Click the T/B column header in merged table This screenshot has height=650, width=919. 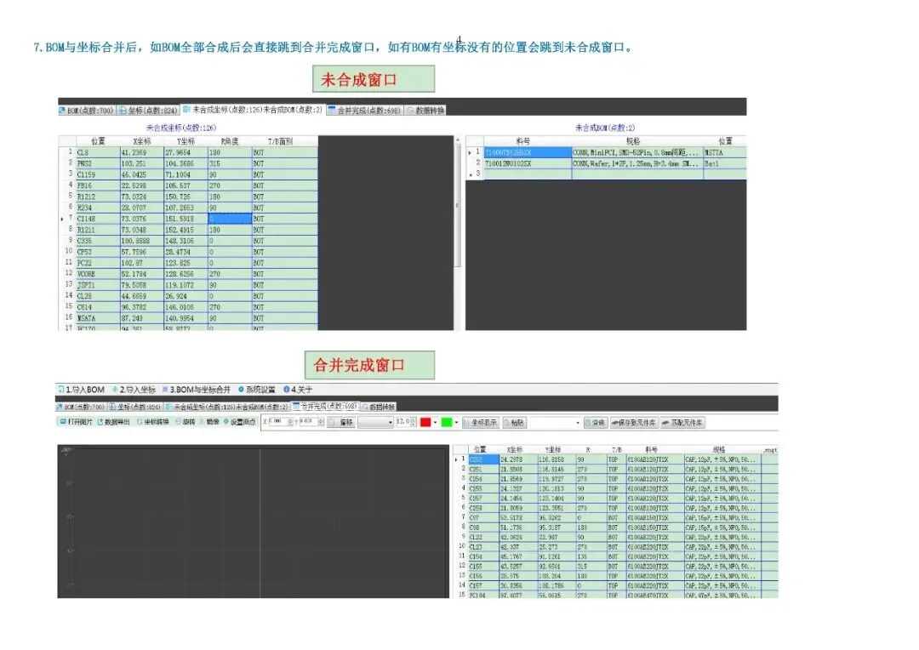[617, 449]
